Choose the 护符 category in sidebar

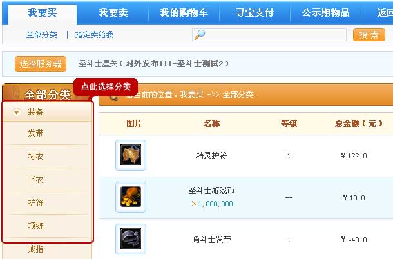(x=36, y=202)
